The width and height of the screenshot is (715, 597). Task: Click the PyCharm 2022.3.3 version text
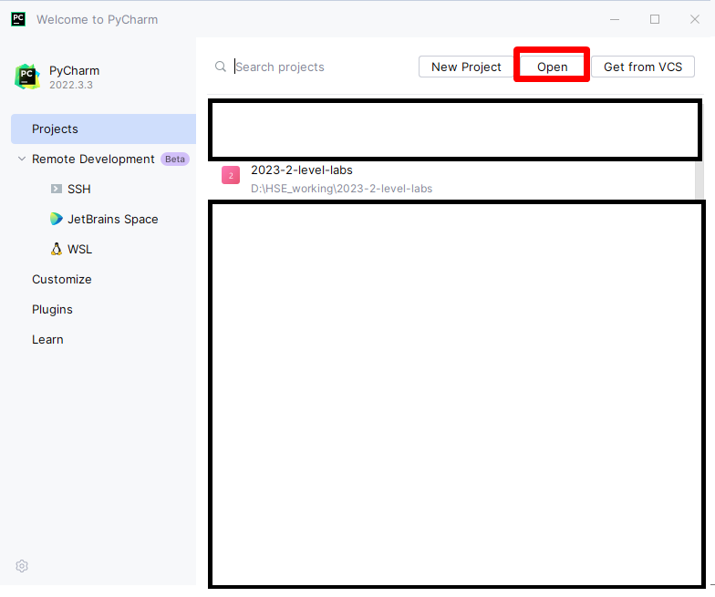coord(71,85)
